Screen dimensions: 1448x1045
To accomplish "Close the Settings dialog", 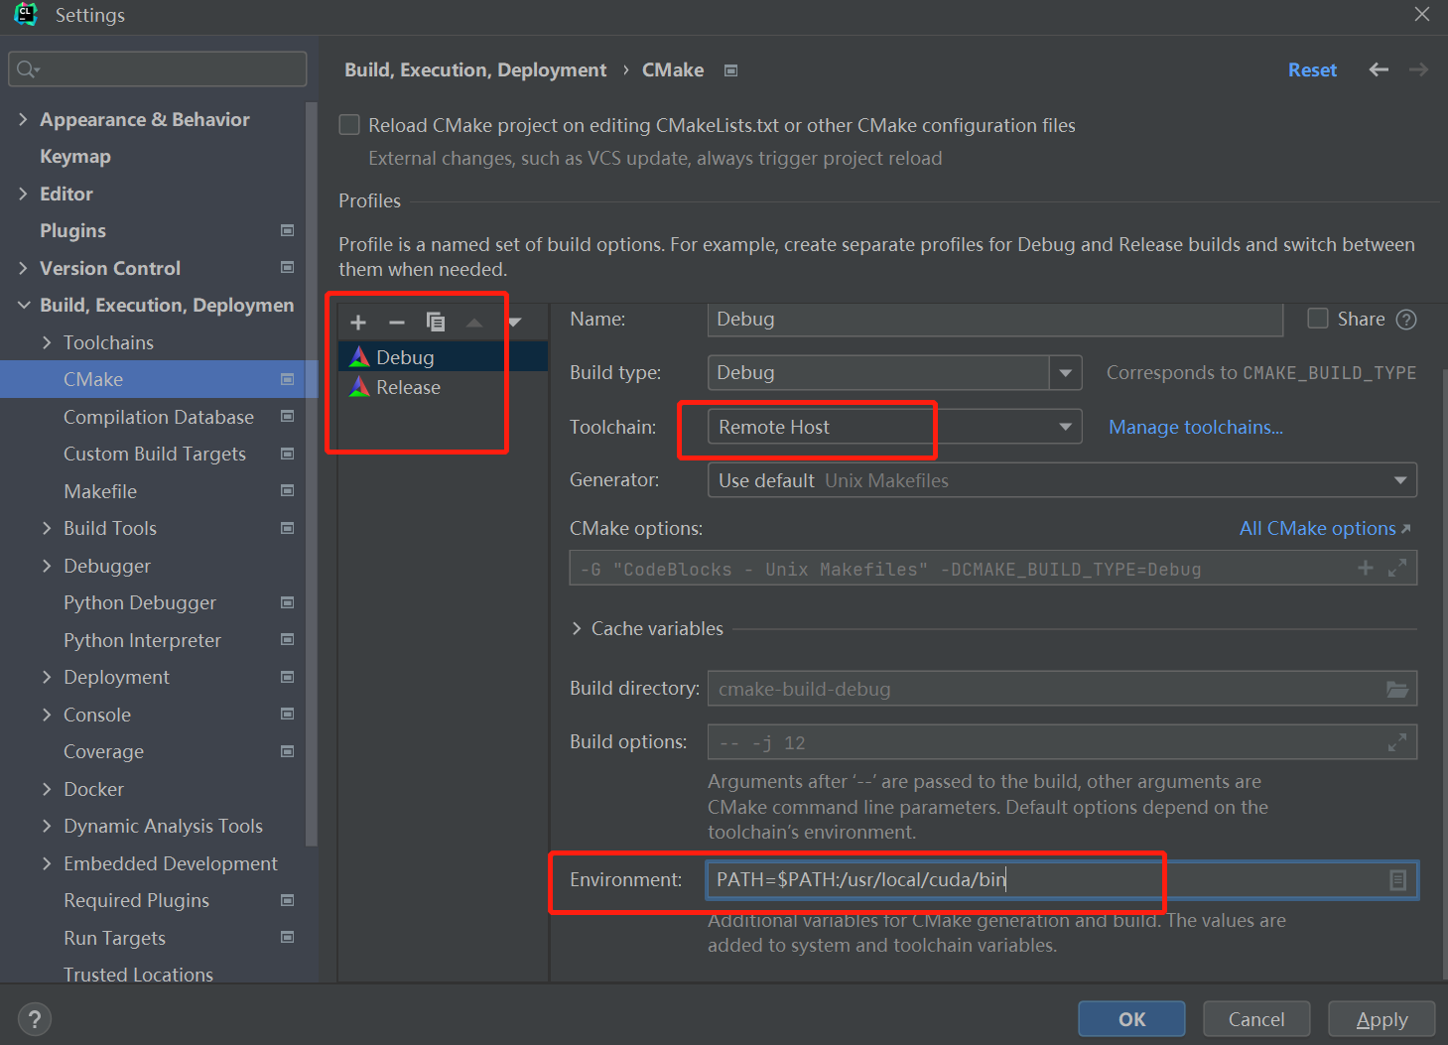I will point(1422,14).
